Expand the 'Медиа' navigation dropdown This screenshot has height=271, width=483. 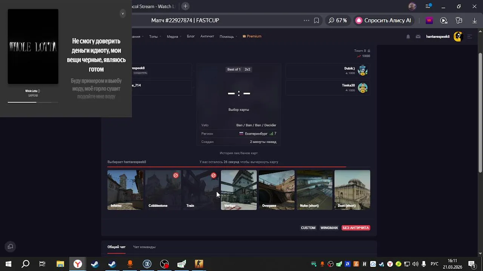coord(174,37)
